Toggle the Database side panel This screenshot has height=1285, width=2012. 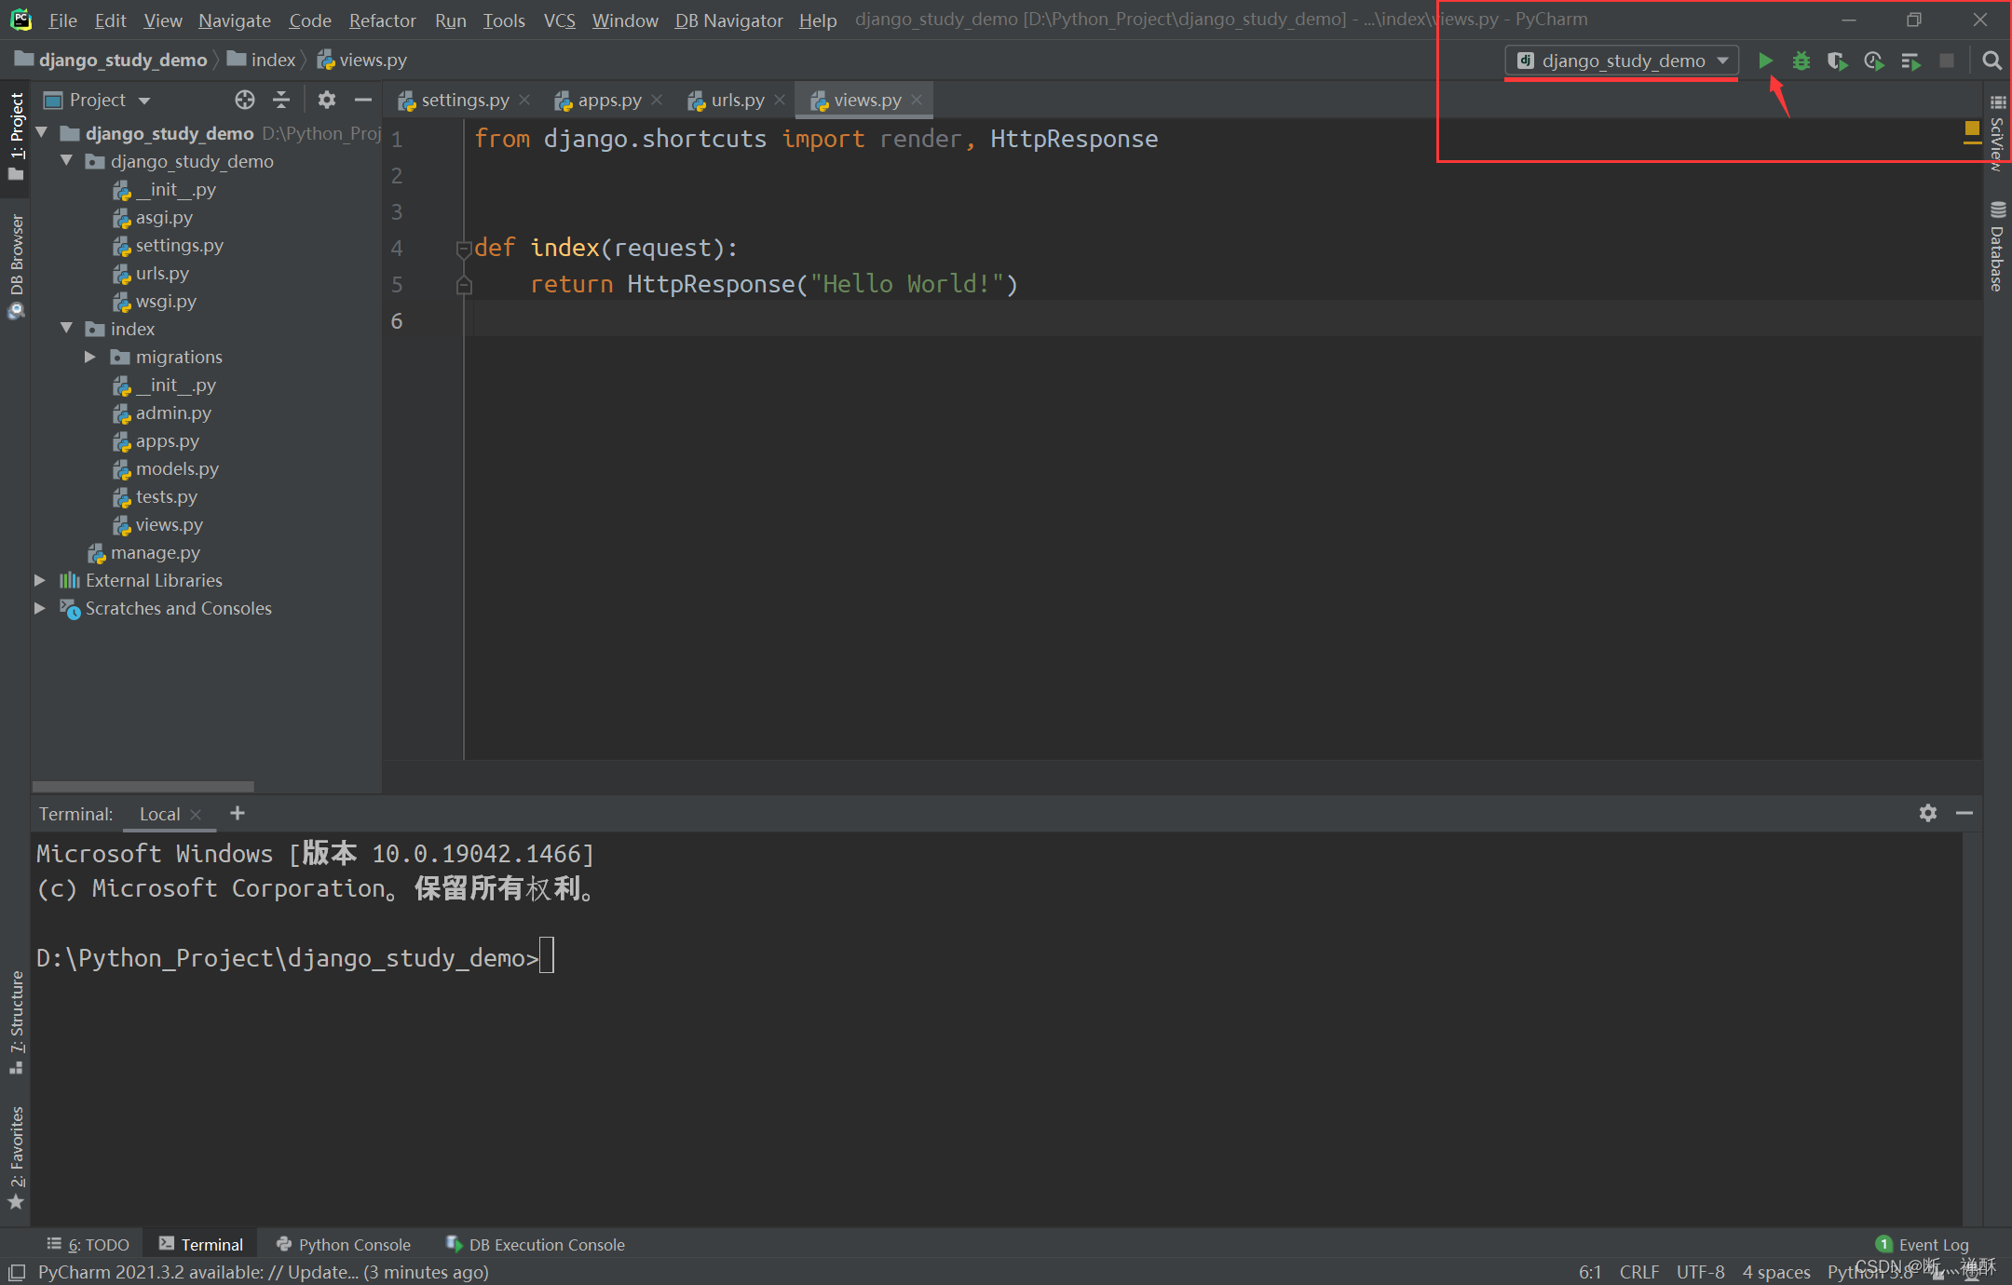1997,248
